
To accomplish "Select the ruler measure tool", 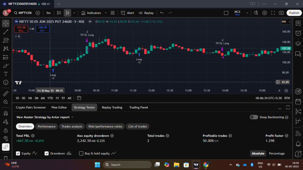I will coord(6,94).
